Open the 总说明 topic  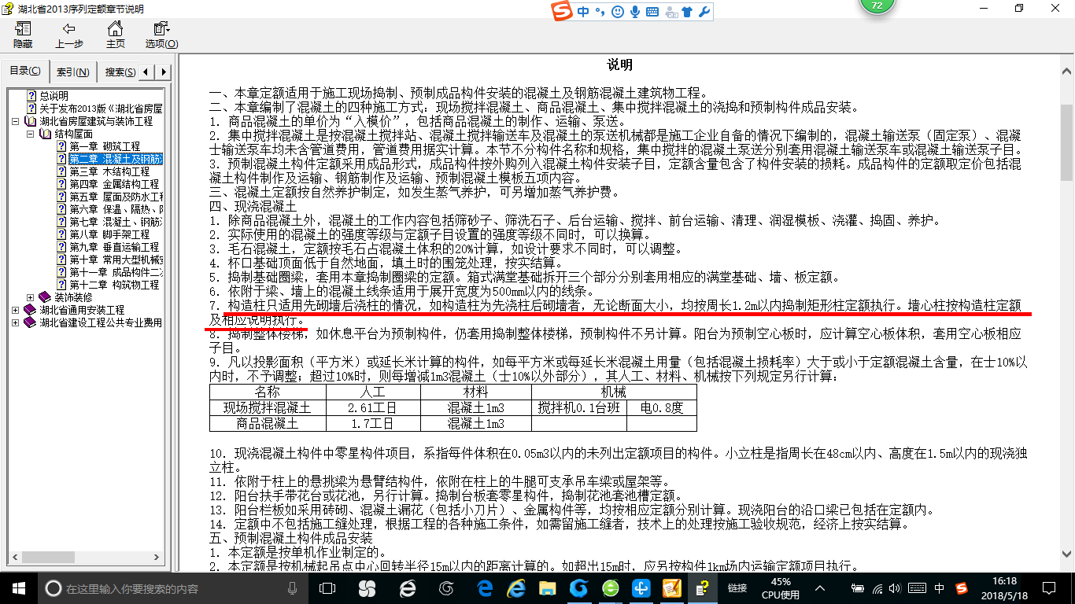54,96
